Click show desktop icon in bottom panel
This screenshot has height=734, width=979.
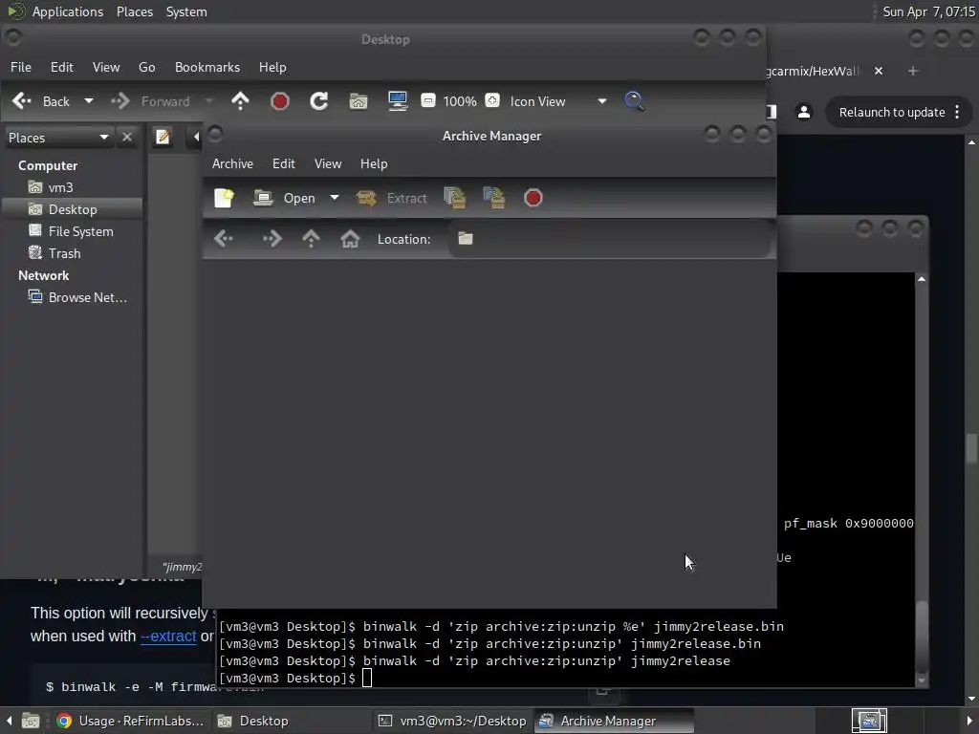click(30, 721)
